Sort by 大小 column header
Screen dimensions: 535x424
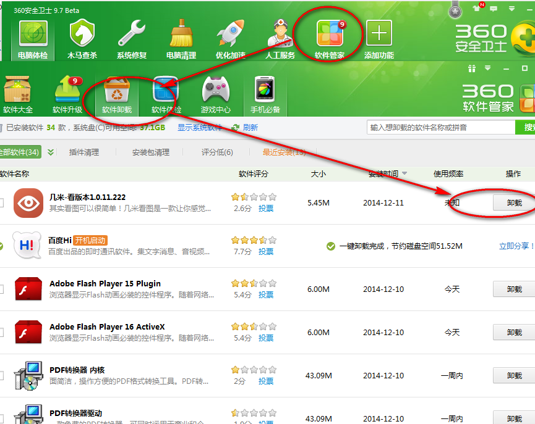(319, 173)
